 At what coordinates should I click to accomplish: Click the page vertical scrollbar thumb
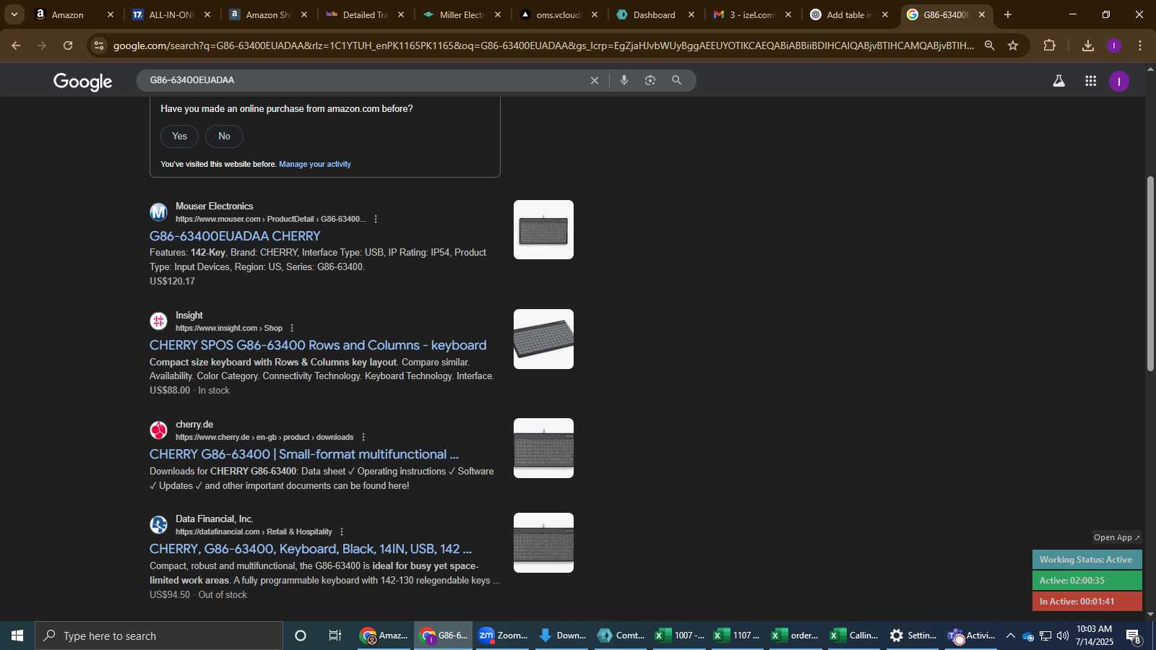tap(1150, 274)
